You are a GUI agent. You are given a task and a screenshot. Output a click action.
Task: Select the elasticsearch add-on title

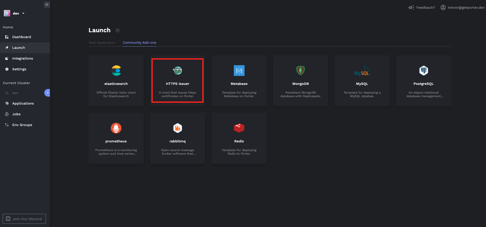[x=116, y=84]
